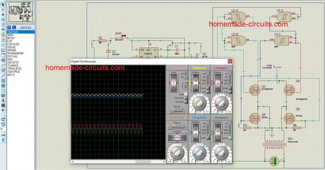The height and width of the screenshot is (170, 325).
Task: Toggle the trigger Auto button
Action: [x=186, y=94]
